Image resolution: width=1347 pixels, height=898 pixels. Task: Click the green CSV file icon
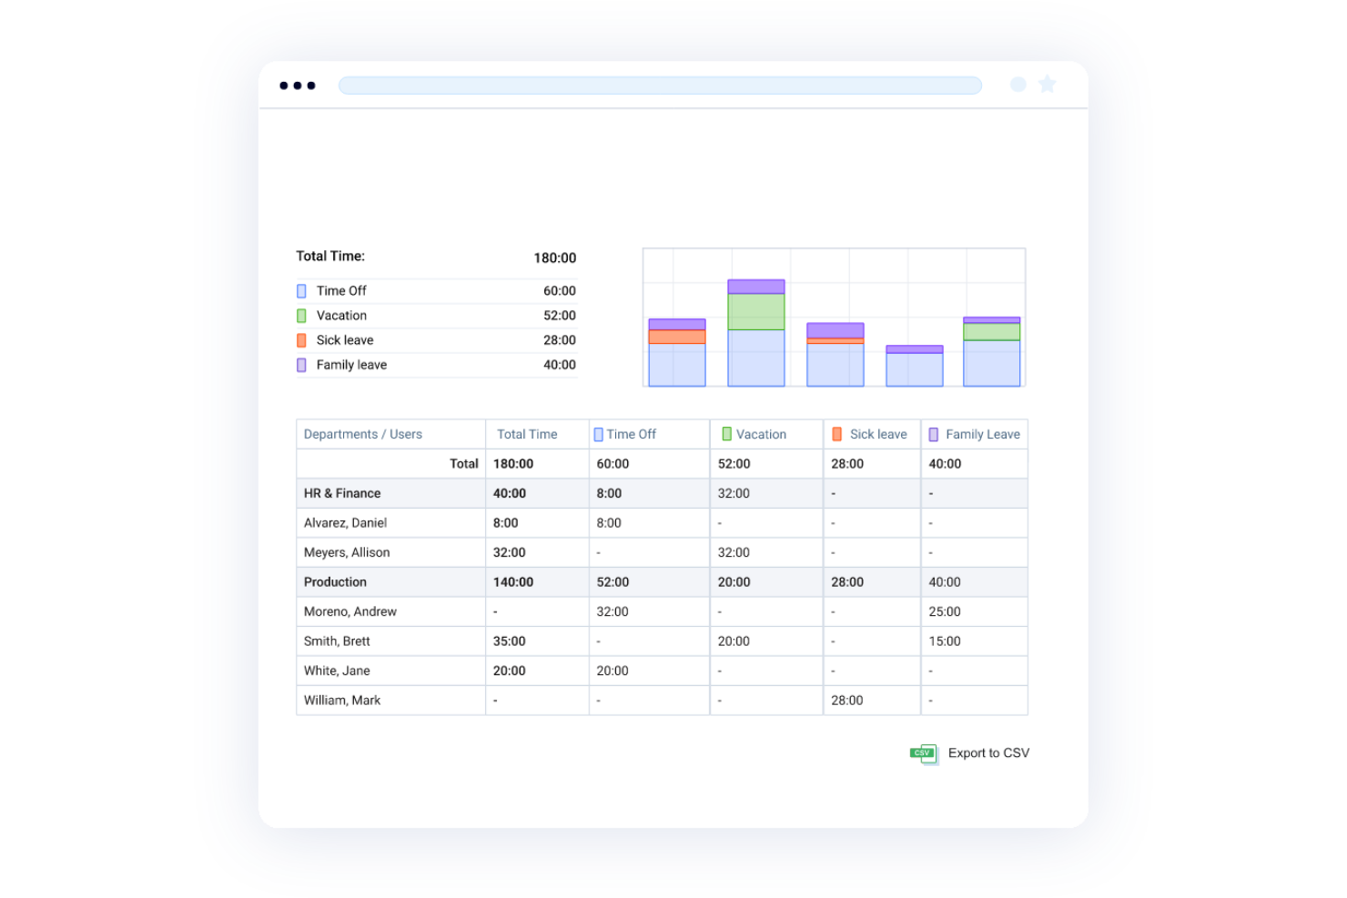tap(924, 753)
